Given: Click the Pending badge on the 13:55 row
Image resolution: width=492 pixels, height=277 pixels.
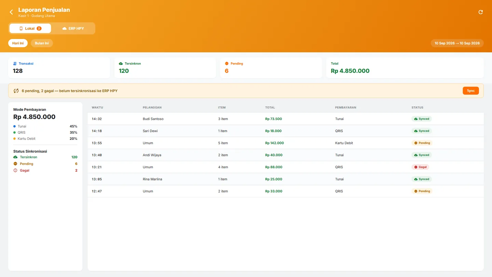Looking at the screenshot, I should click(422, 143).
